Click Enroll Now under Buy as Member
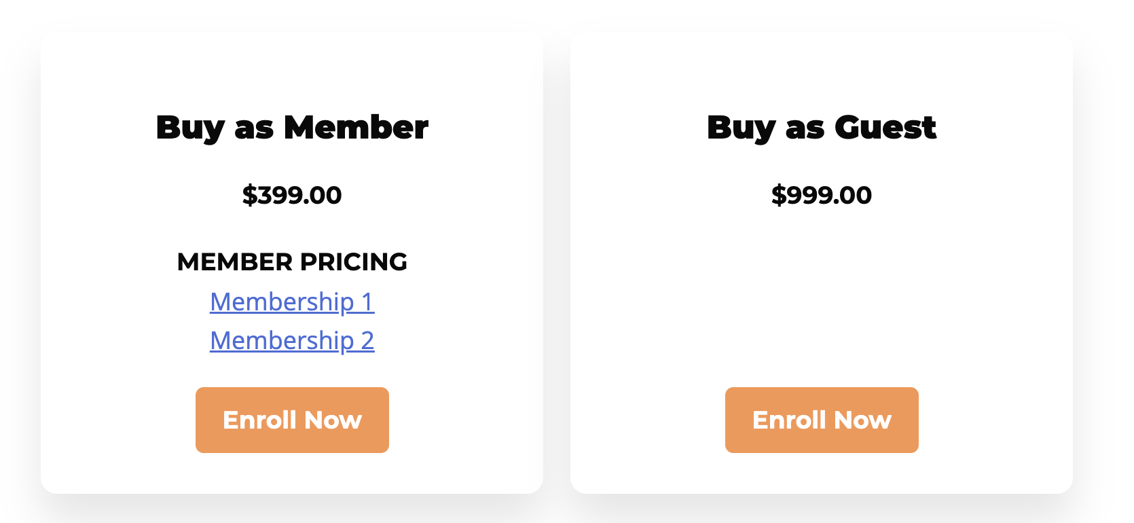 [292, 420]
